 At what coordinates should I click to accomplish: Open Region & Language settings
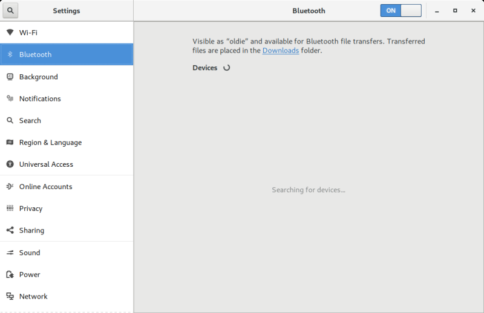tap(67, 142)
